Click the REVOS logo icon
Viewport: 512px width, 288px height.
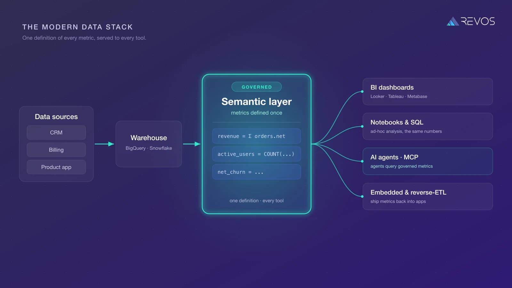452,21
